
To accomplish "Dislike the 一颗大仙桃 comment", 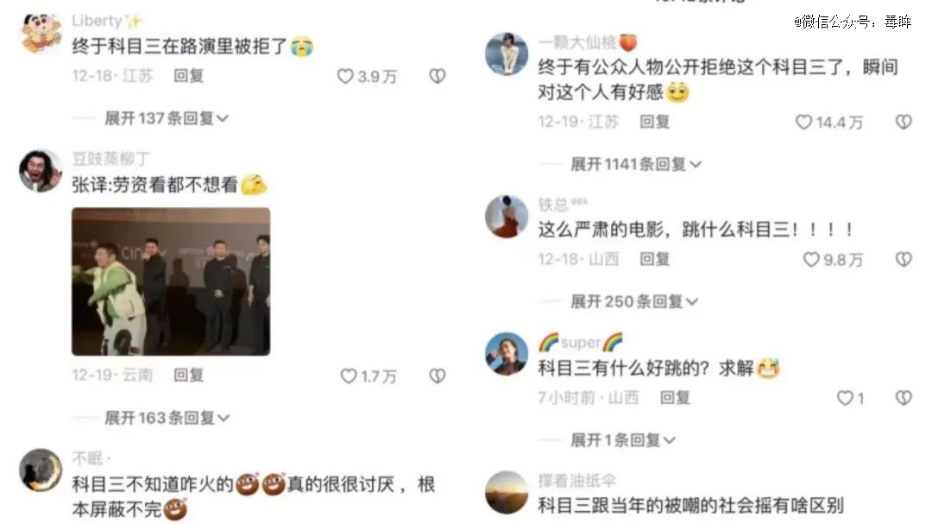I will 904,122.
